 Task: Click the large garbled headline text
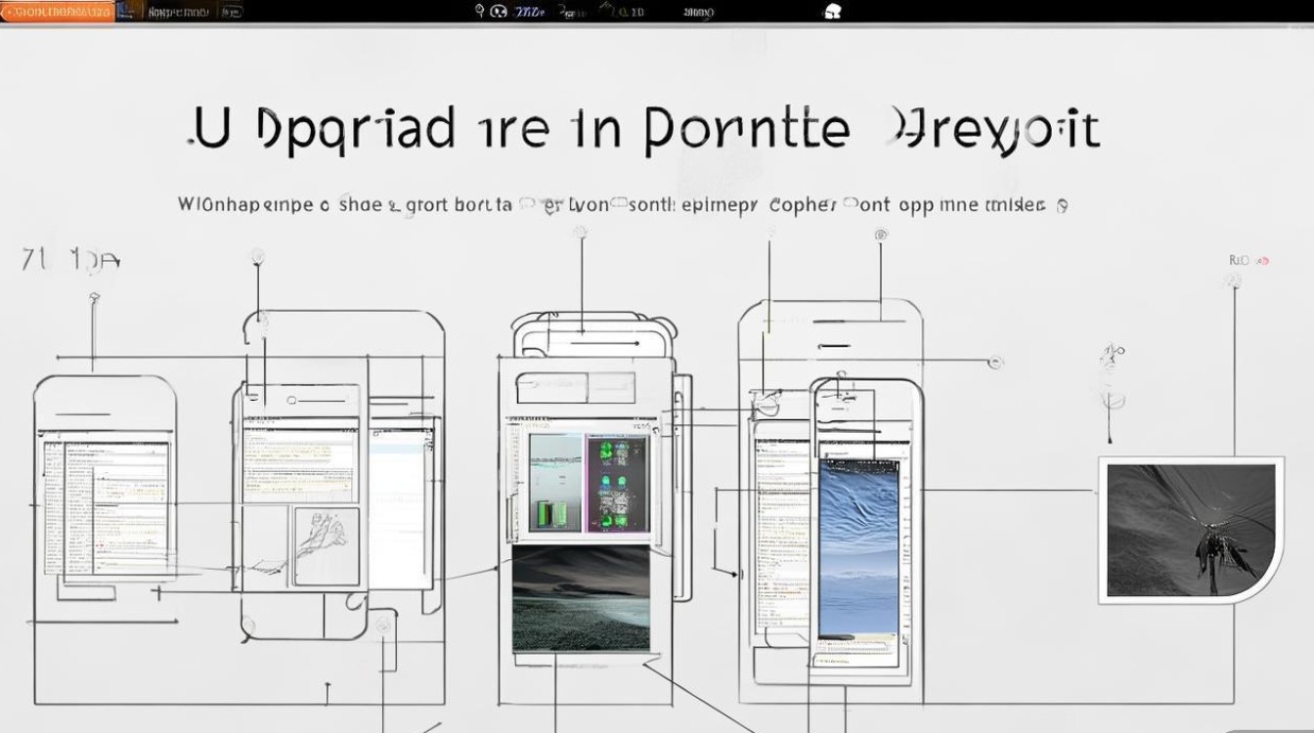[645, 132]
